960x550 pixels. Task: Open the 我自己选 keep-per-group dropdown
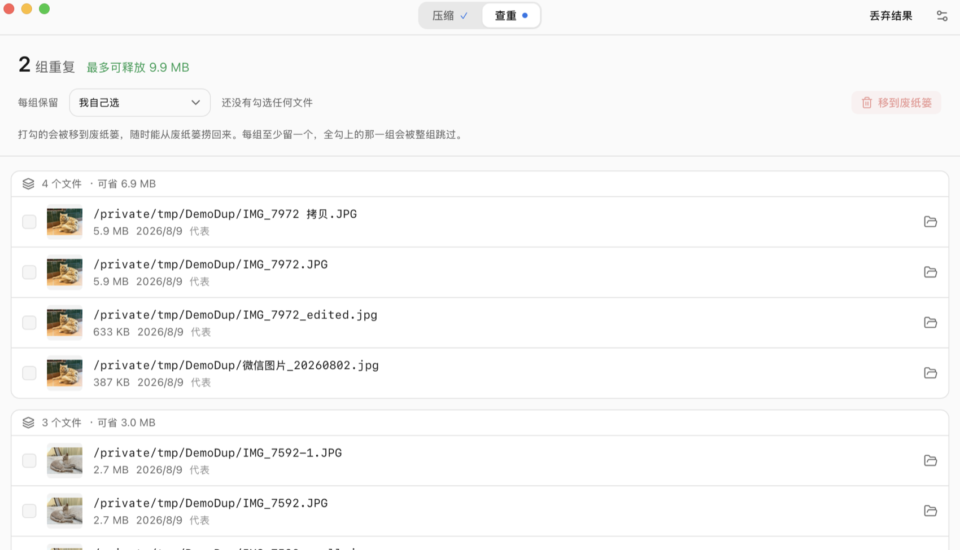point(139,103)
